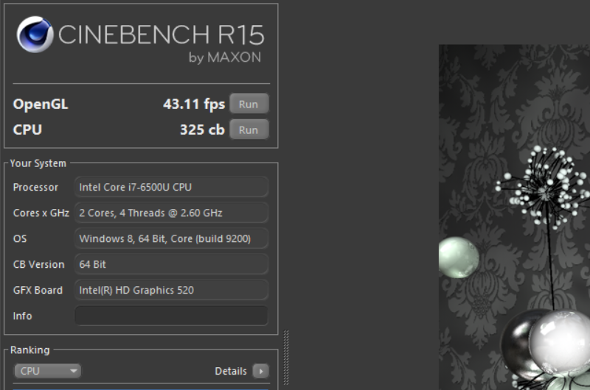Click the 'Your System' group heading

(x=38, y=163)
